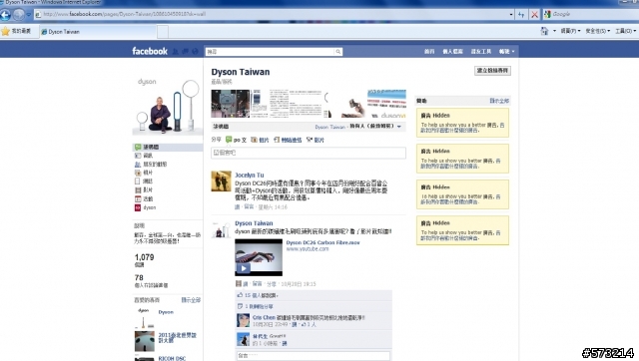Open Jocelyn Tu's avatar thumbnail
The width and height of the screenshot is (639, 361).
(221, 181)
